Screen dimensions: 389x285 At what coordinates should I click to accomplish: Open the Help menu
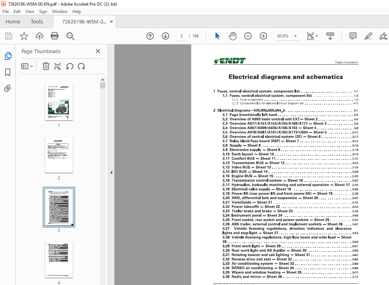pyautogui.click(x=77, y=12)
